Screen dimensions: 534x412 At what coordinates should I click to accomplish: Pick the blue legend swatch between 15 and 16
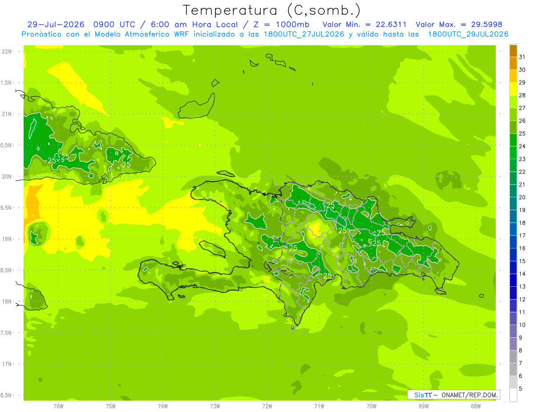(x=513, y=255)
